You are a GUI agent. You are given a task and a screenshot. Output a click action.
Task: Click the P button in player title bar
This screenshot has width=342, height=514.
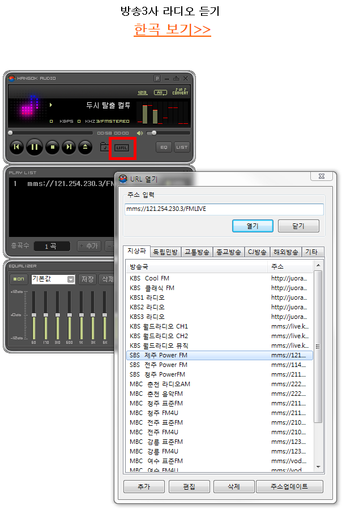coord(157,79)
